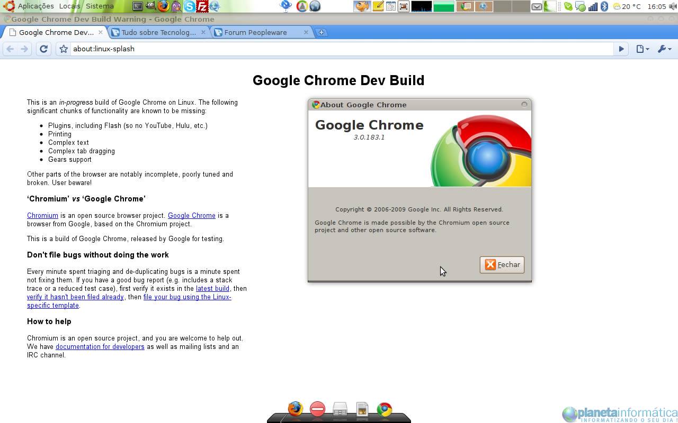The image size is (678, 423).
Task: Launch Firefox from the bottom dock
Action: point(295,409)
